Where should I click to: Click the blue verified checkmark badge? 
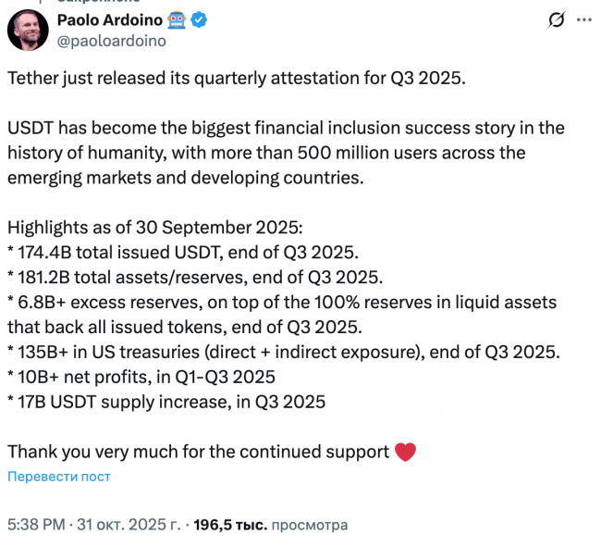tap(199, 19)
